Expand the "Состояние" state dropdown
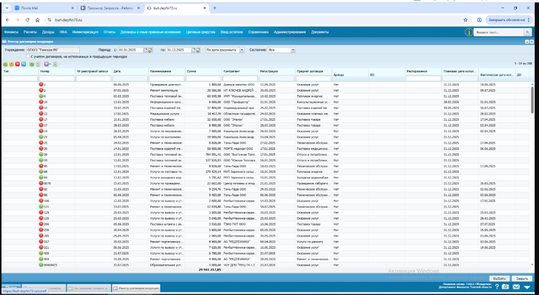This screenshot has height=295, width=539. pos(293,50)
